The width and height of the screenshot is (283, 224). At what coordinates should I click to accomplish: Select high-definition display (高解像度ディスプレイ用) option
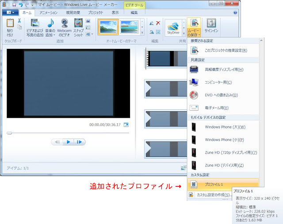point(223,70)
